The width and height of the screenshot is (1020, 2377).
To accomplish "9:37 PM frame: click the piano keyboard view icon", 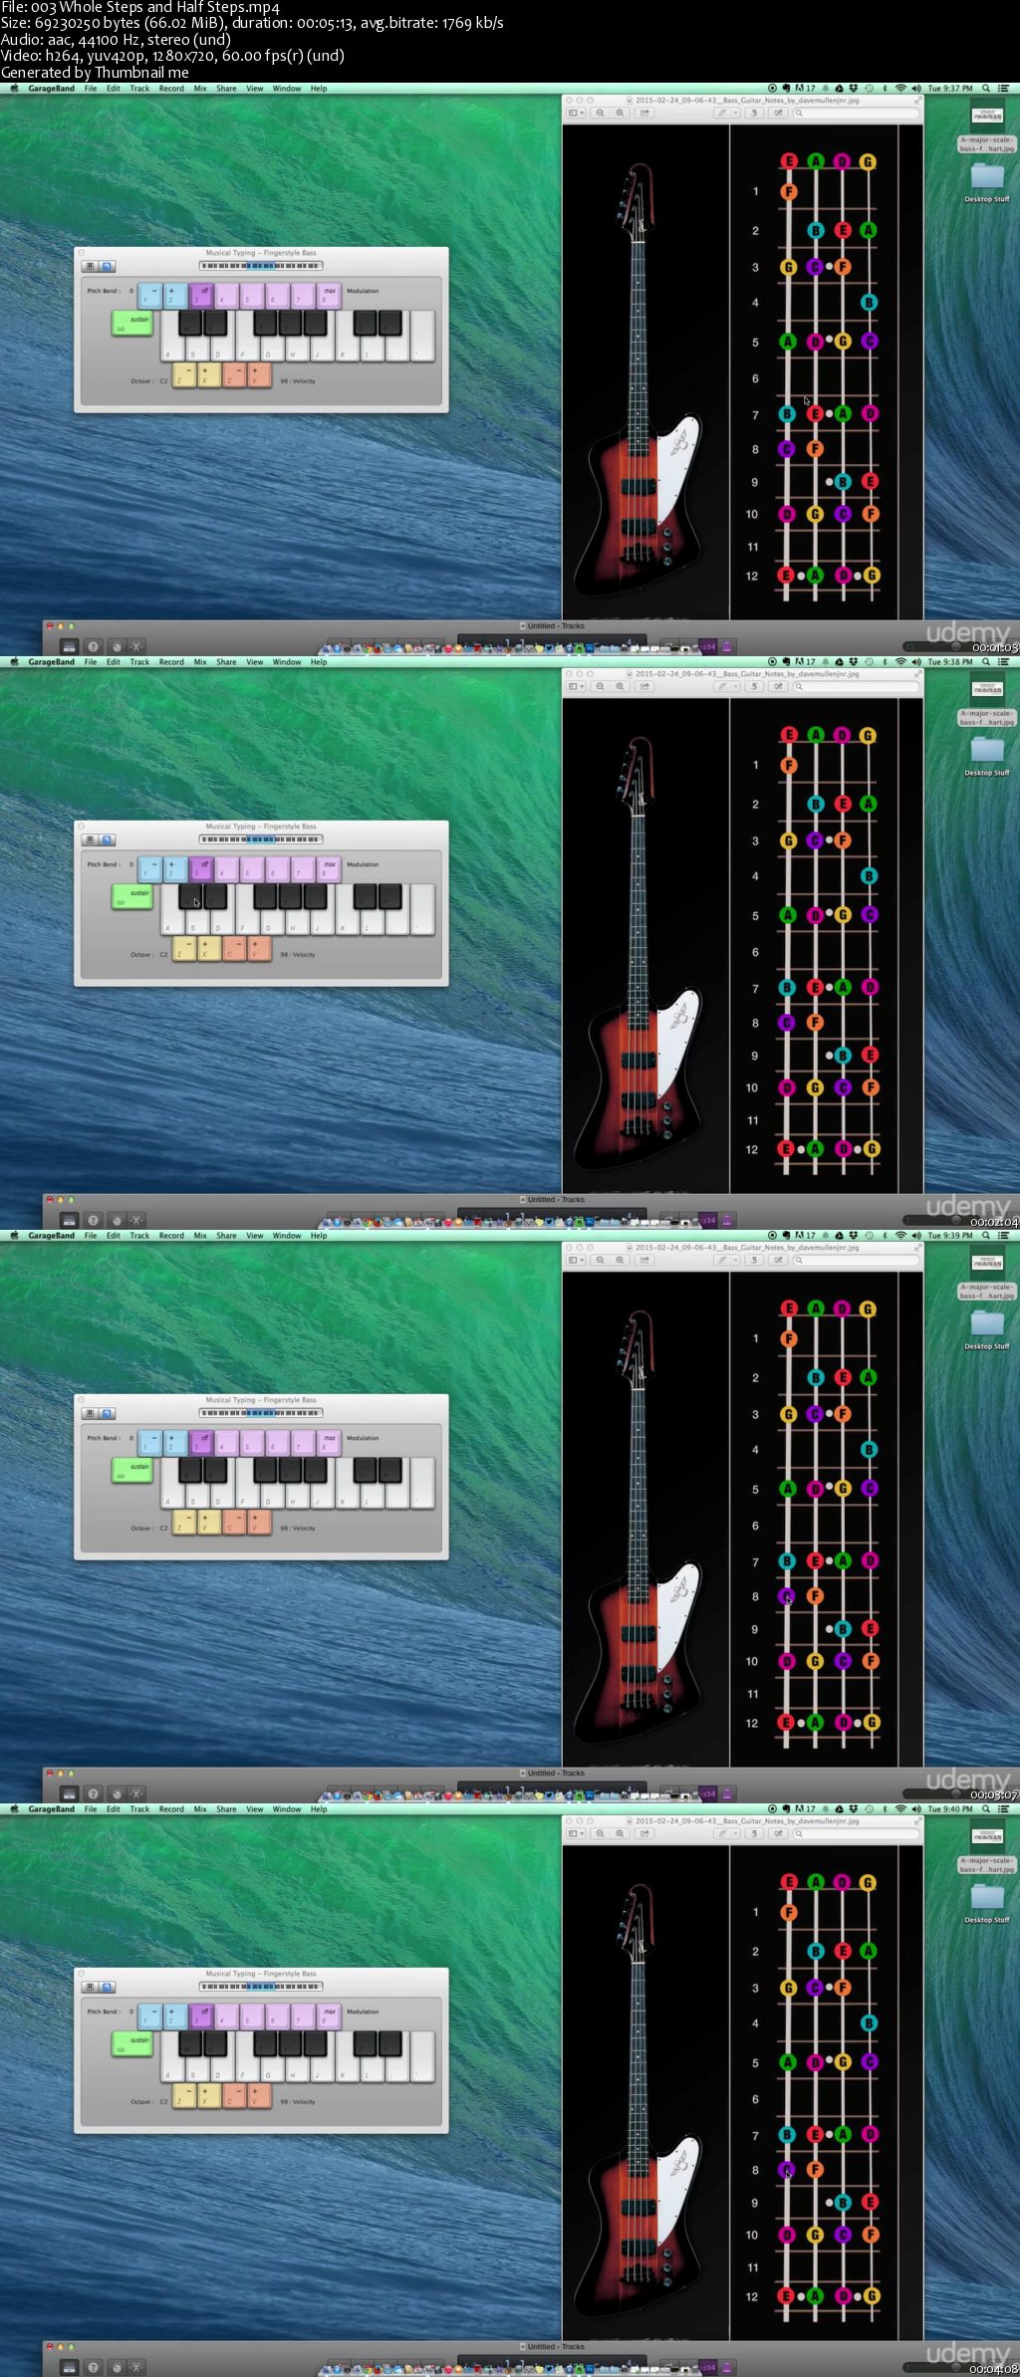I will (x=90, y=267).
